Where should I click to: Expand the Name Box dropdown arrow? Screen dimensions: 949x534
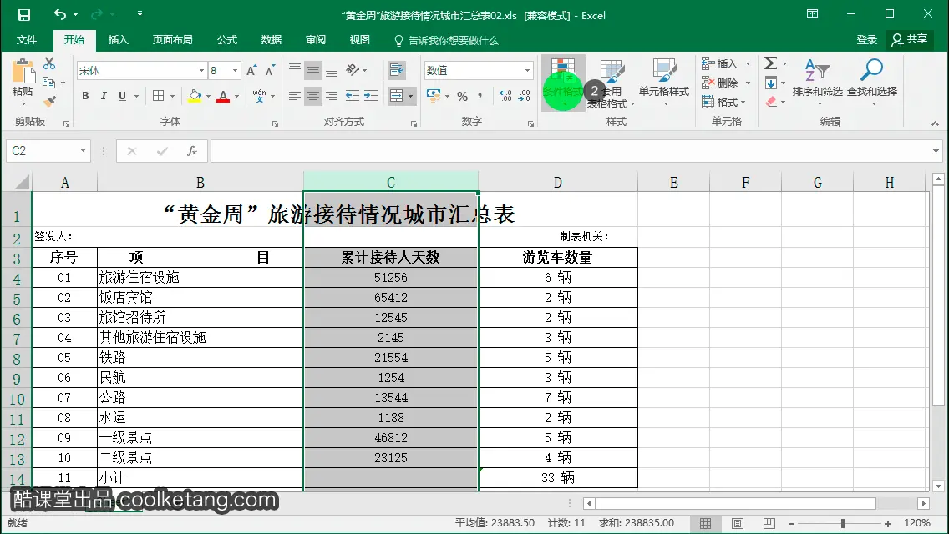(x=83, y=150)
